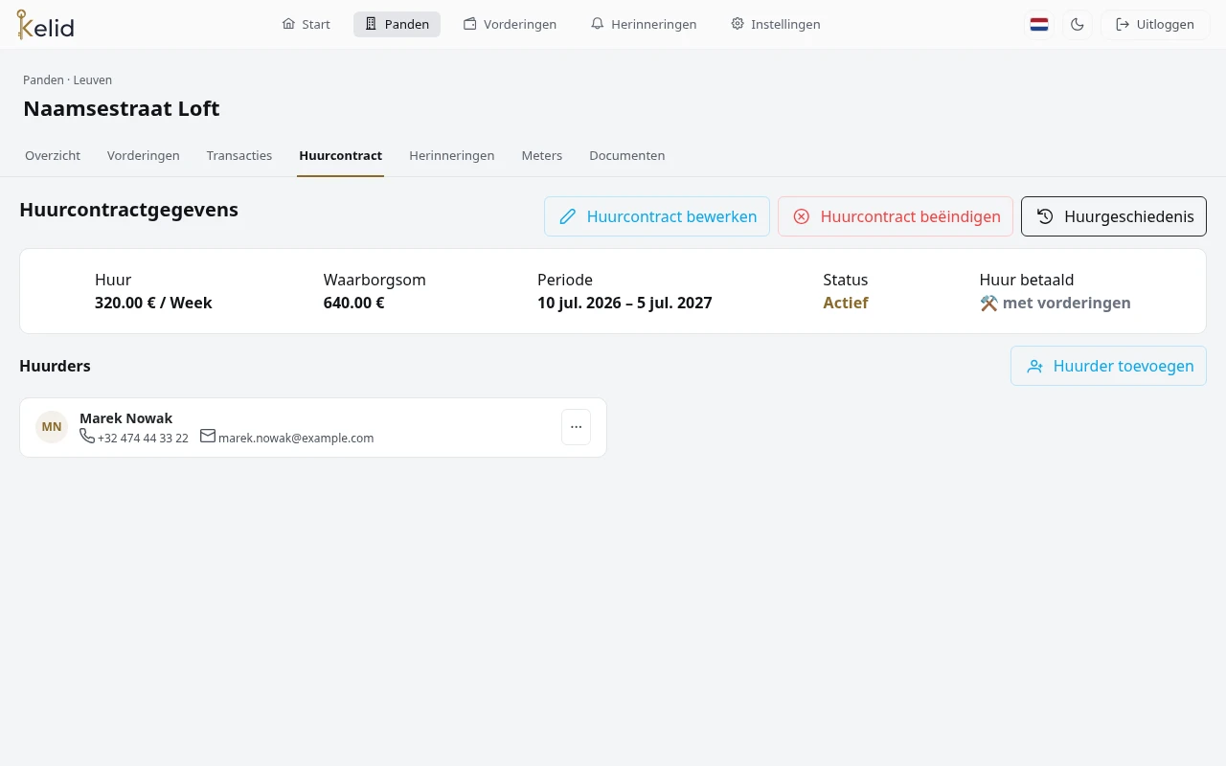Screen dimensions: 1226x766
Task: Toggle dark mode with the moon icon
Action: (x=1078, y=25)
